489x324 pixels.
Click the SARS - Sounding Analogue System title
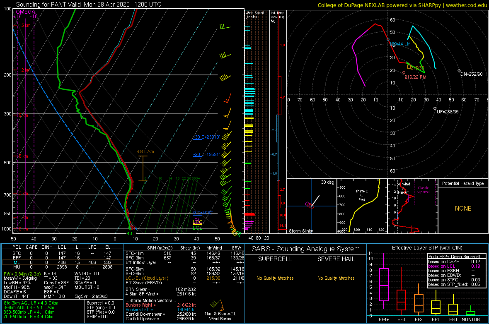click(306, 249)
